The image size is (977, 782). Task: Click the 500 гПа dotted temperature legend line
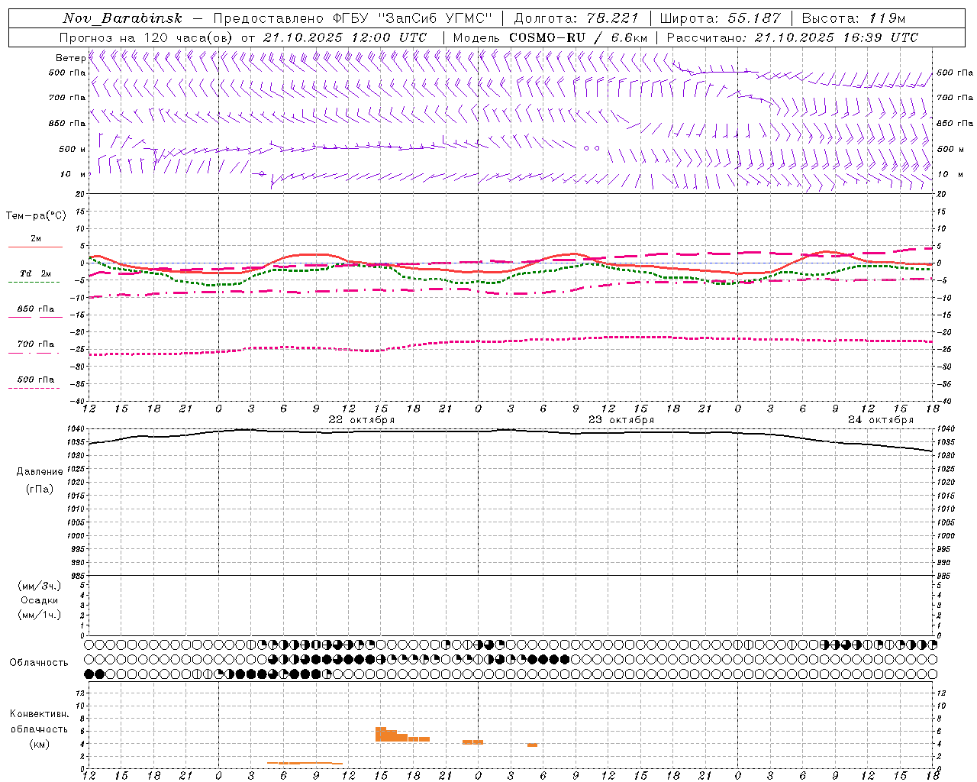pos(34,388)
